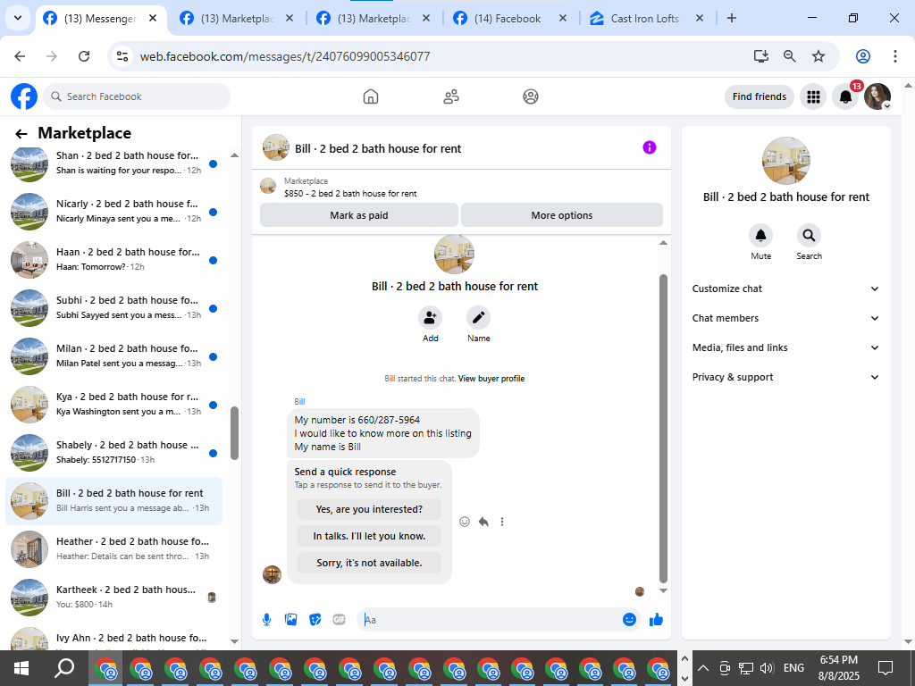Edit the chat name with Name pencil icon

pos(479,318)
